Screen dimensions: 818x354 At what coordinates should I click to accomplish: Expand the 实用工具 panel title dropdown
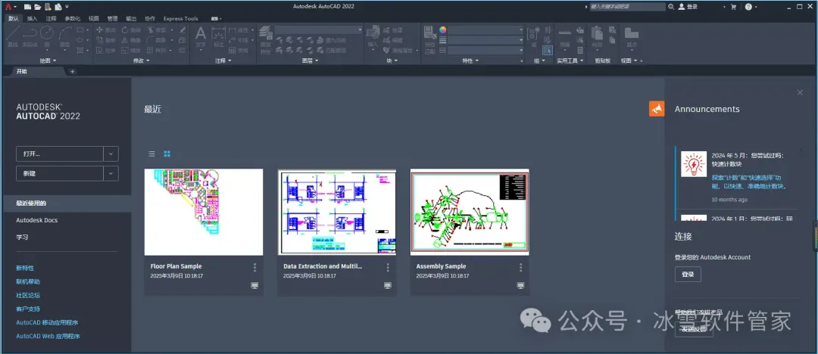(570, 61)
